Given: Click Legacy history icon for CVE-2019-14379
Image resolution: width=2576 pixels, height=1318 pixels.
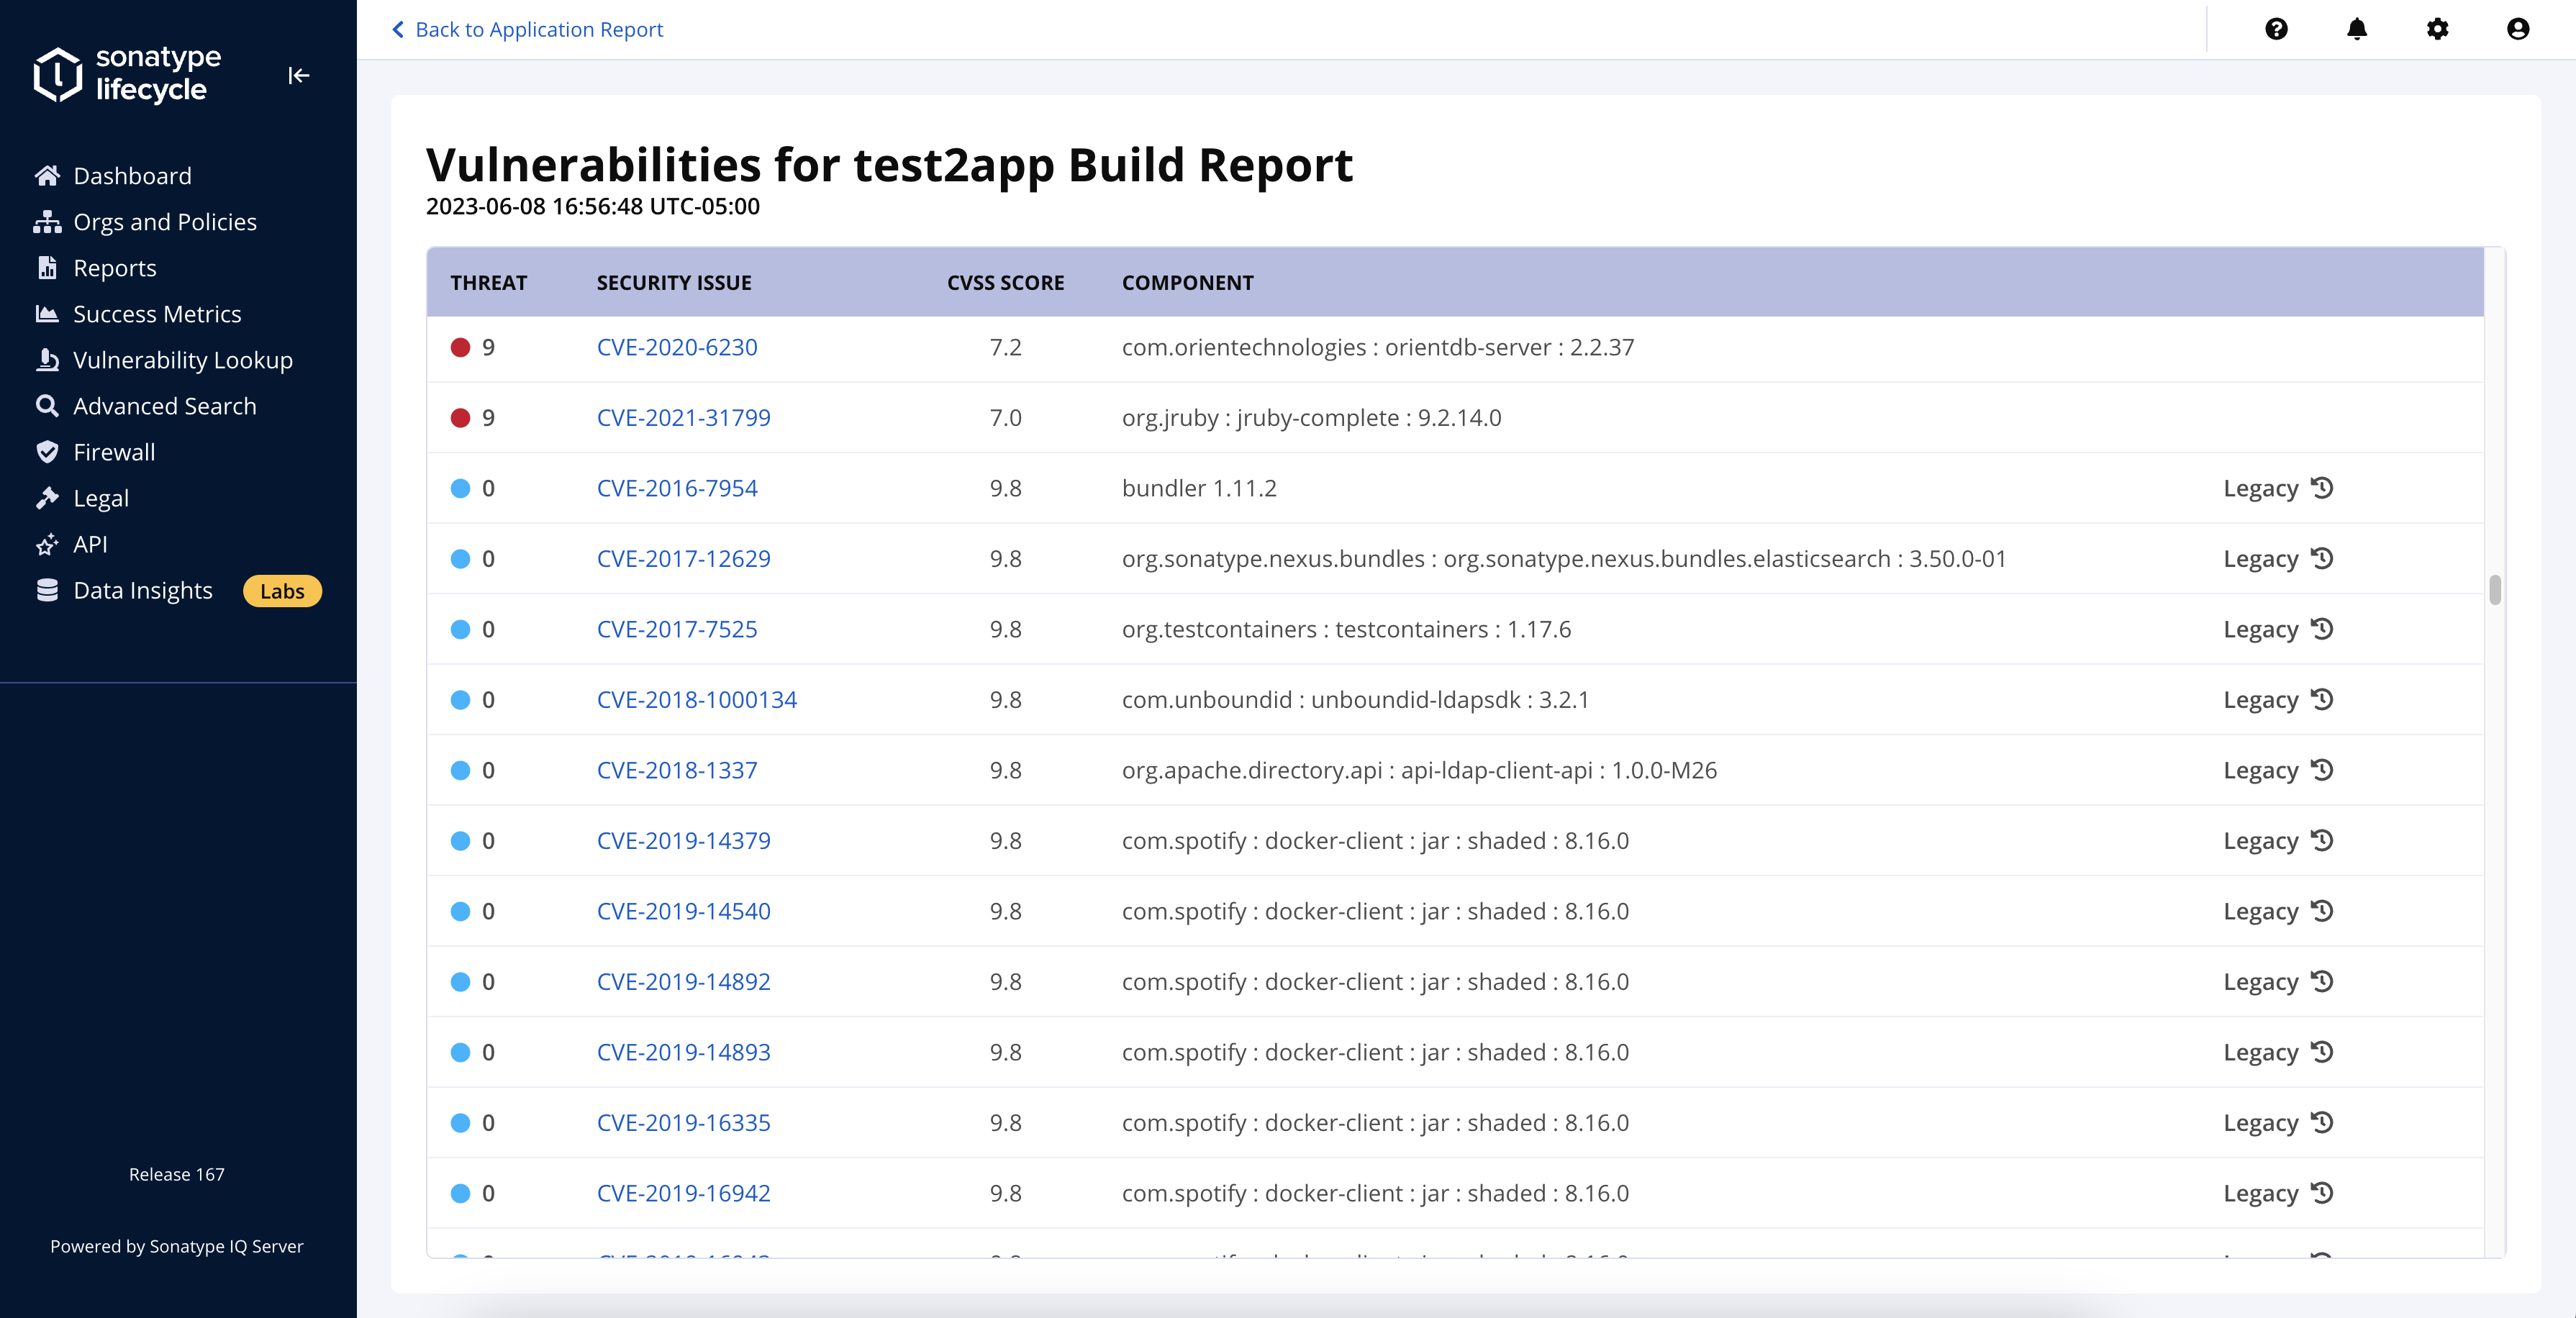Looking at the screenshot, I should [x=2322, y=840].
